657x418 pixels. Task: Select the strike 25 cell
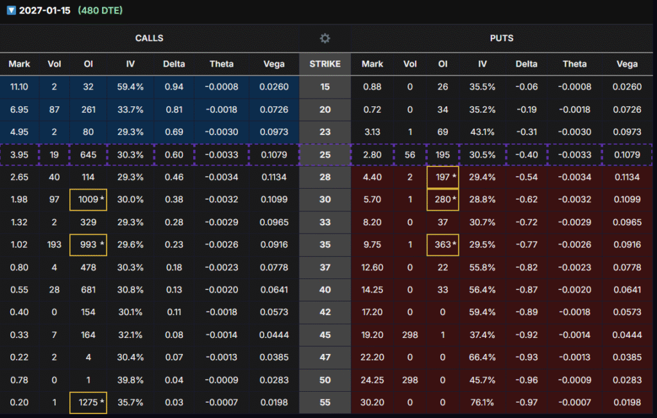coord(325,155)
